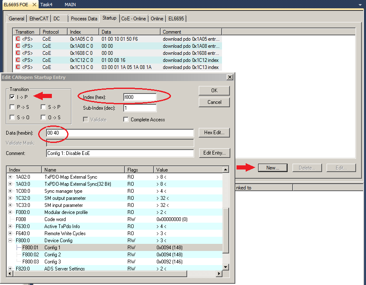Expand the 1C33:0 SM input parameter node
The width and height of the screenshot is (366, 285).
pyautogui.click(x=10, y=205)
